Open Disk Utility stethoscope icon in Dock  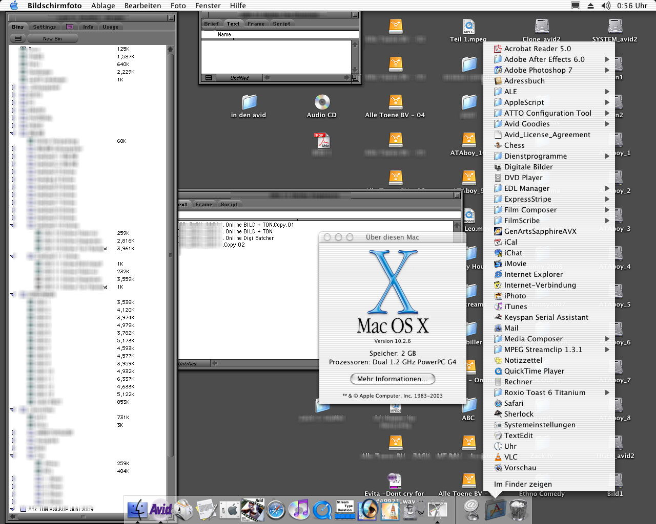414,510
